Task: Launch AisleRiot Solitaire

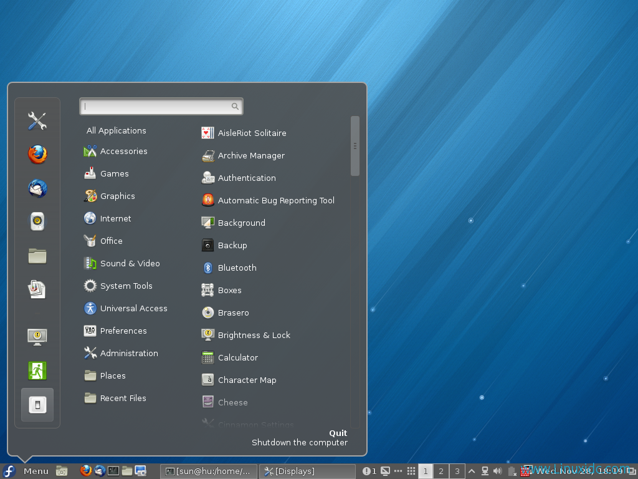Action: (x=252, y=133)
